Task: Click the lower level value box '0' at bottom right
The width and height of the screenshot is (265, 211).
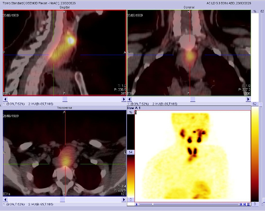Action: (255, 204)
